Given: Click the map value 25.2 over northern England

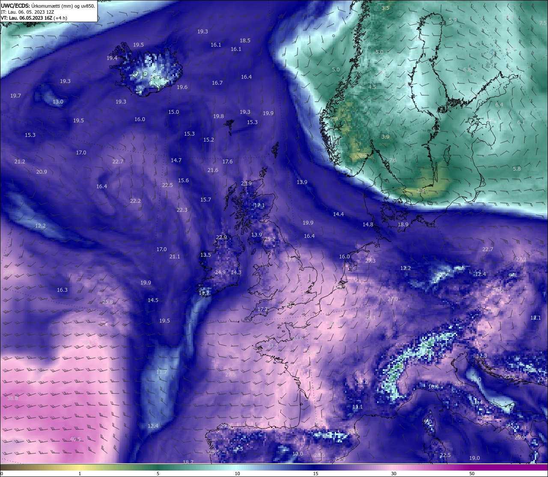Looking at the screenshot, I should click(x=270, y=239).
